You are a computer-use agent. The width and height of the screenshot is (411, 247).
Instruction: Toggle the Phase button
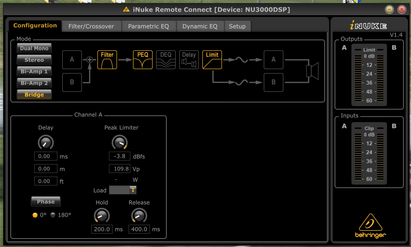(46, 202)
